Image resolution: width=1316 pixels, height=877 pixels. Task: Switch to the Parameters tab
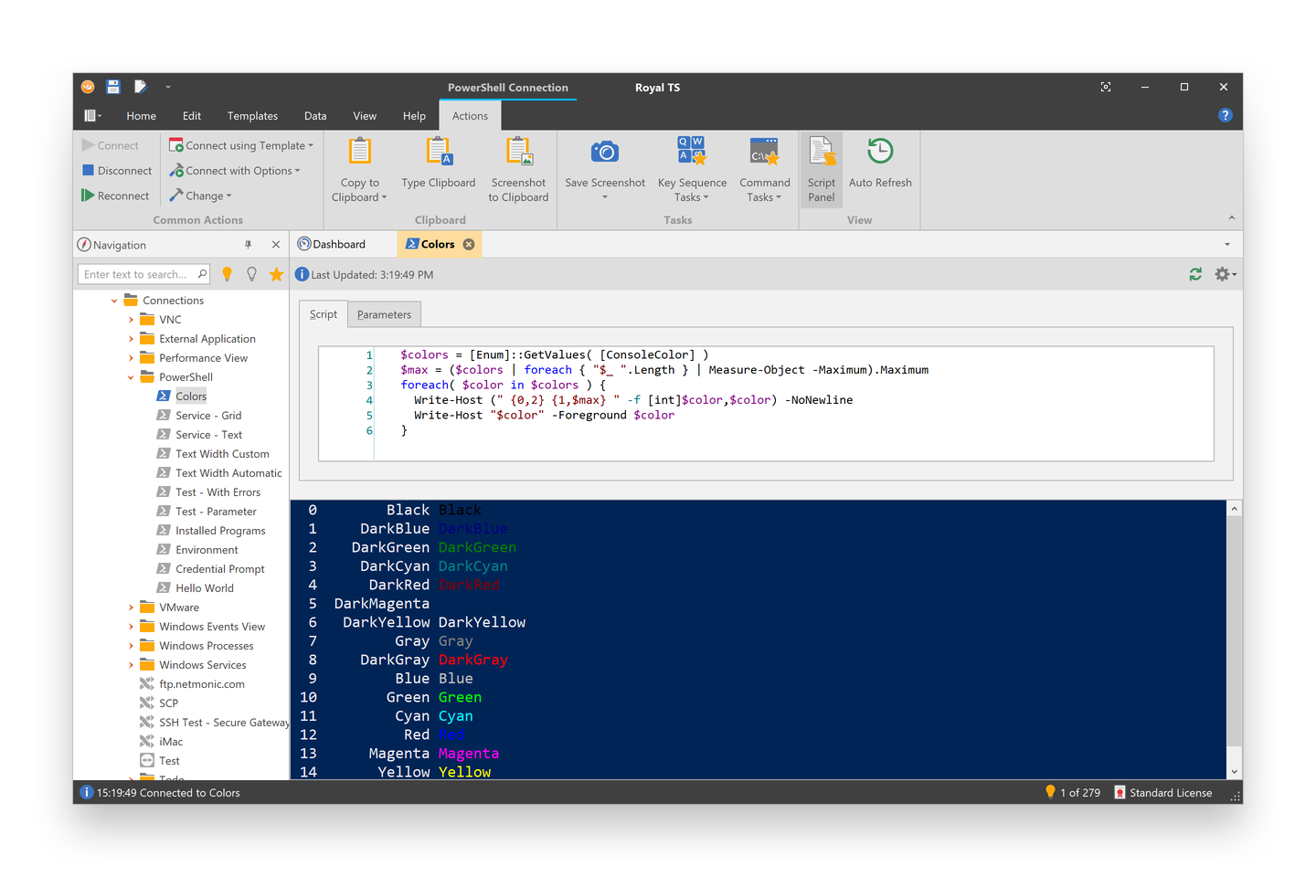click(383, 313)
